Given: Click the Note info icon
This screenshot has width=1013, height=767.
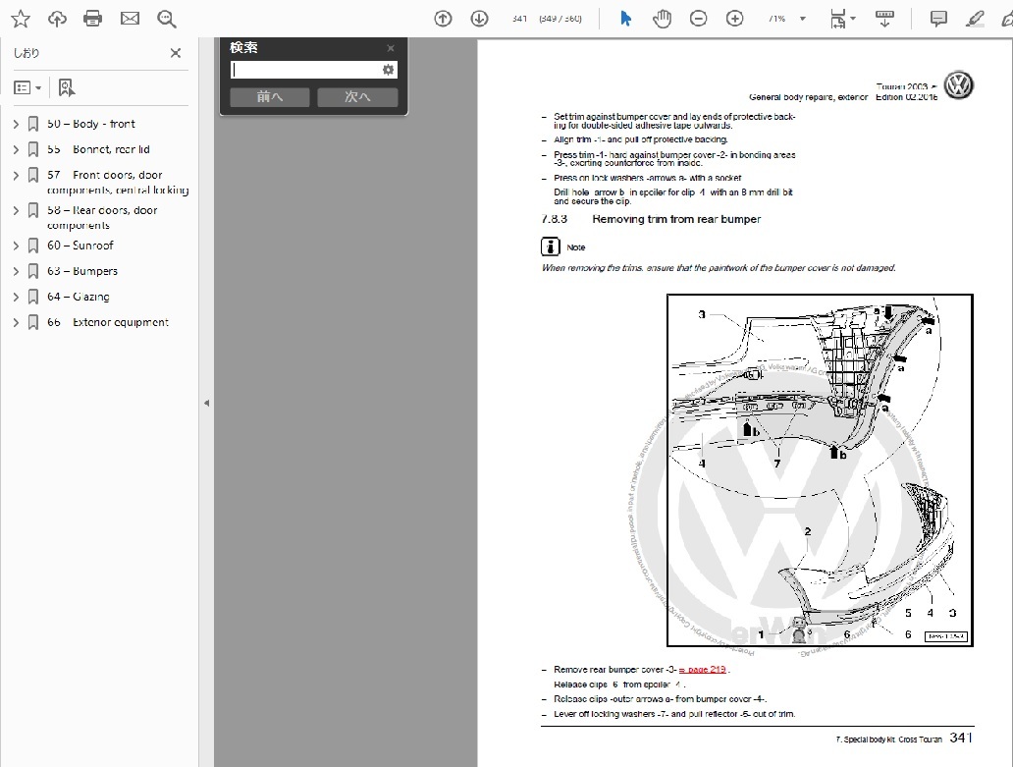Looking at the screenshot, I should click(x=550, y=247).
